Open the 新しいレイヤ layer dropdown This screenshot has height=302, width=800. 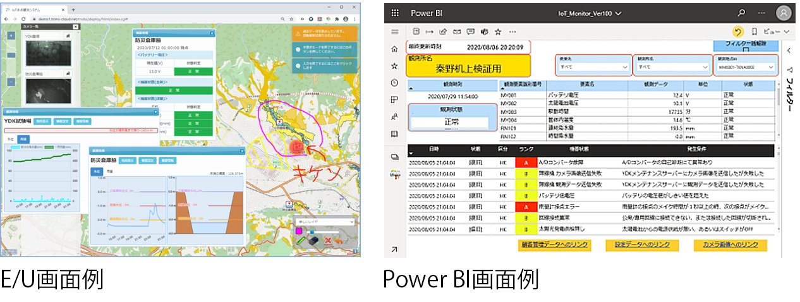325,222
